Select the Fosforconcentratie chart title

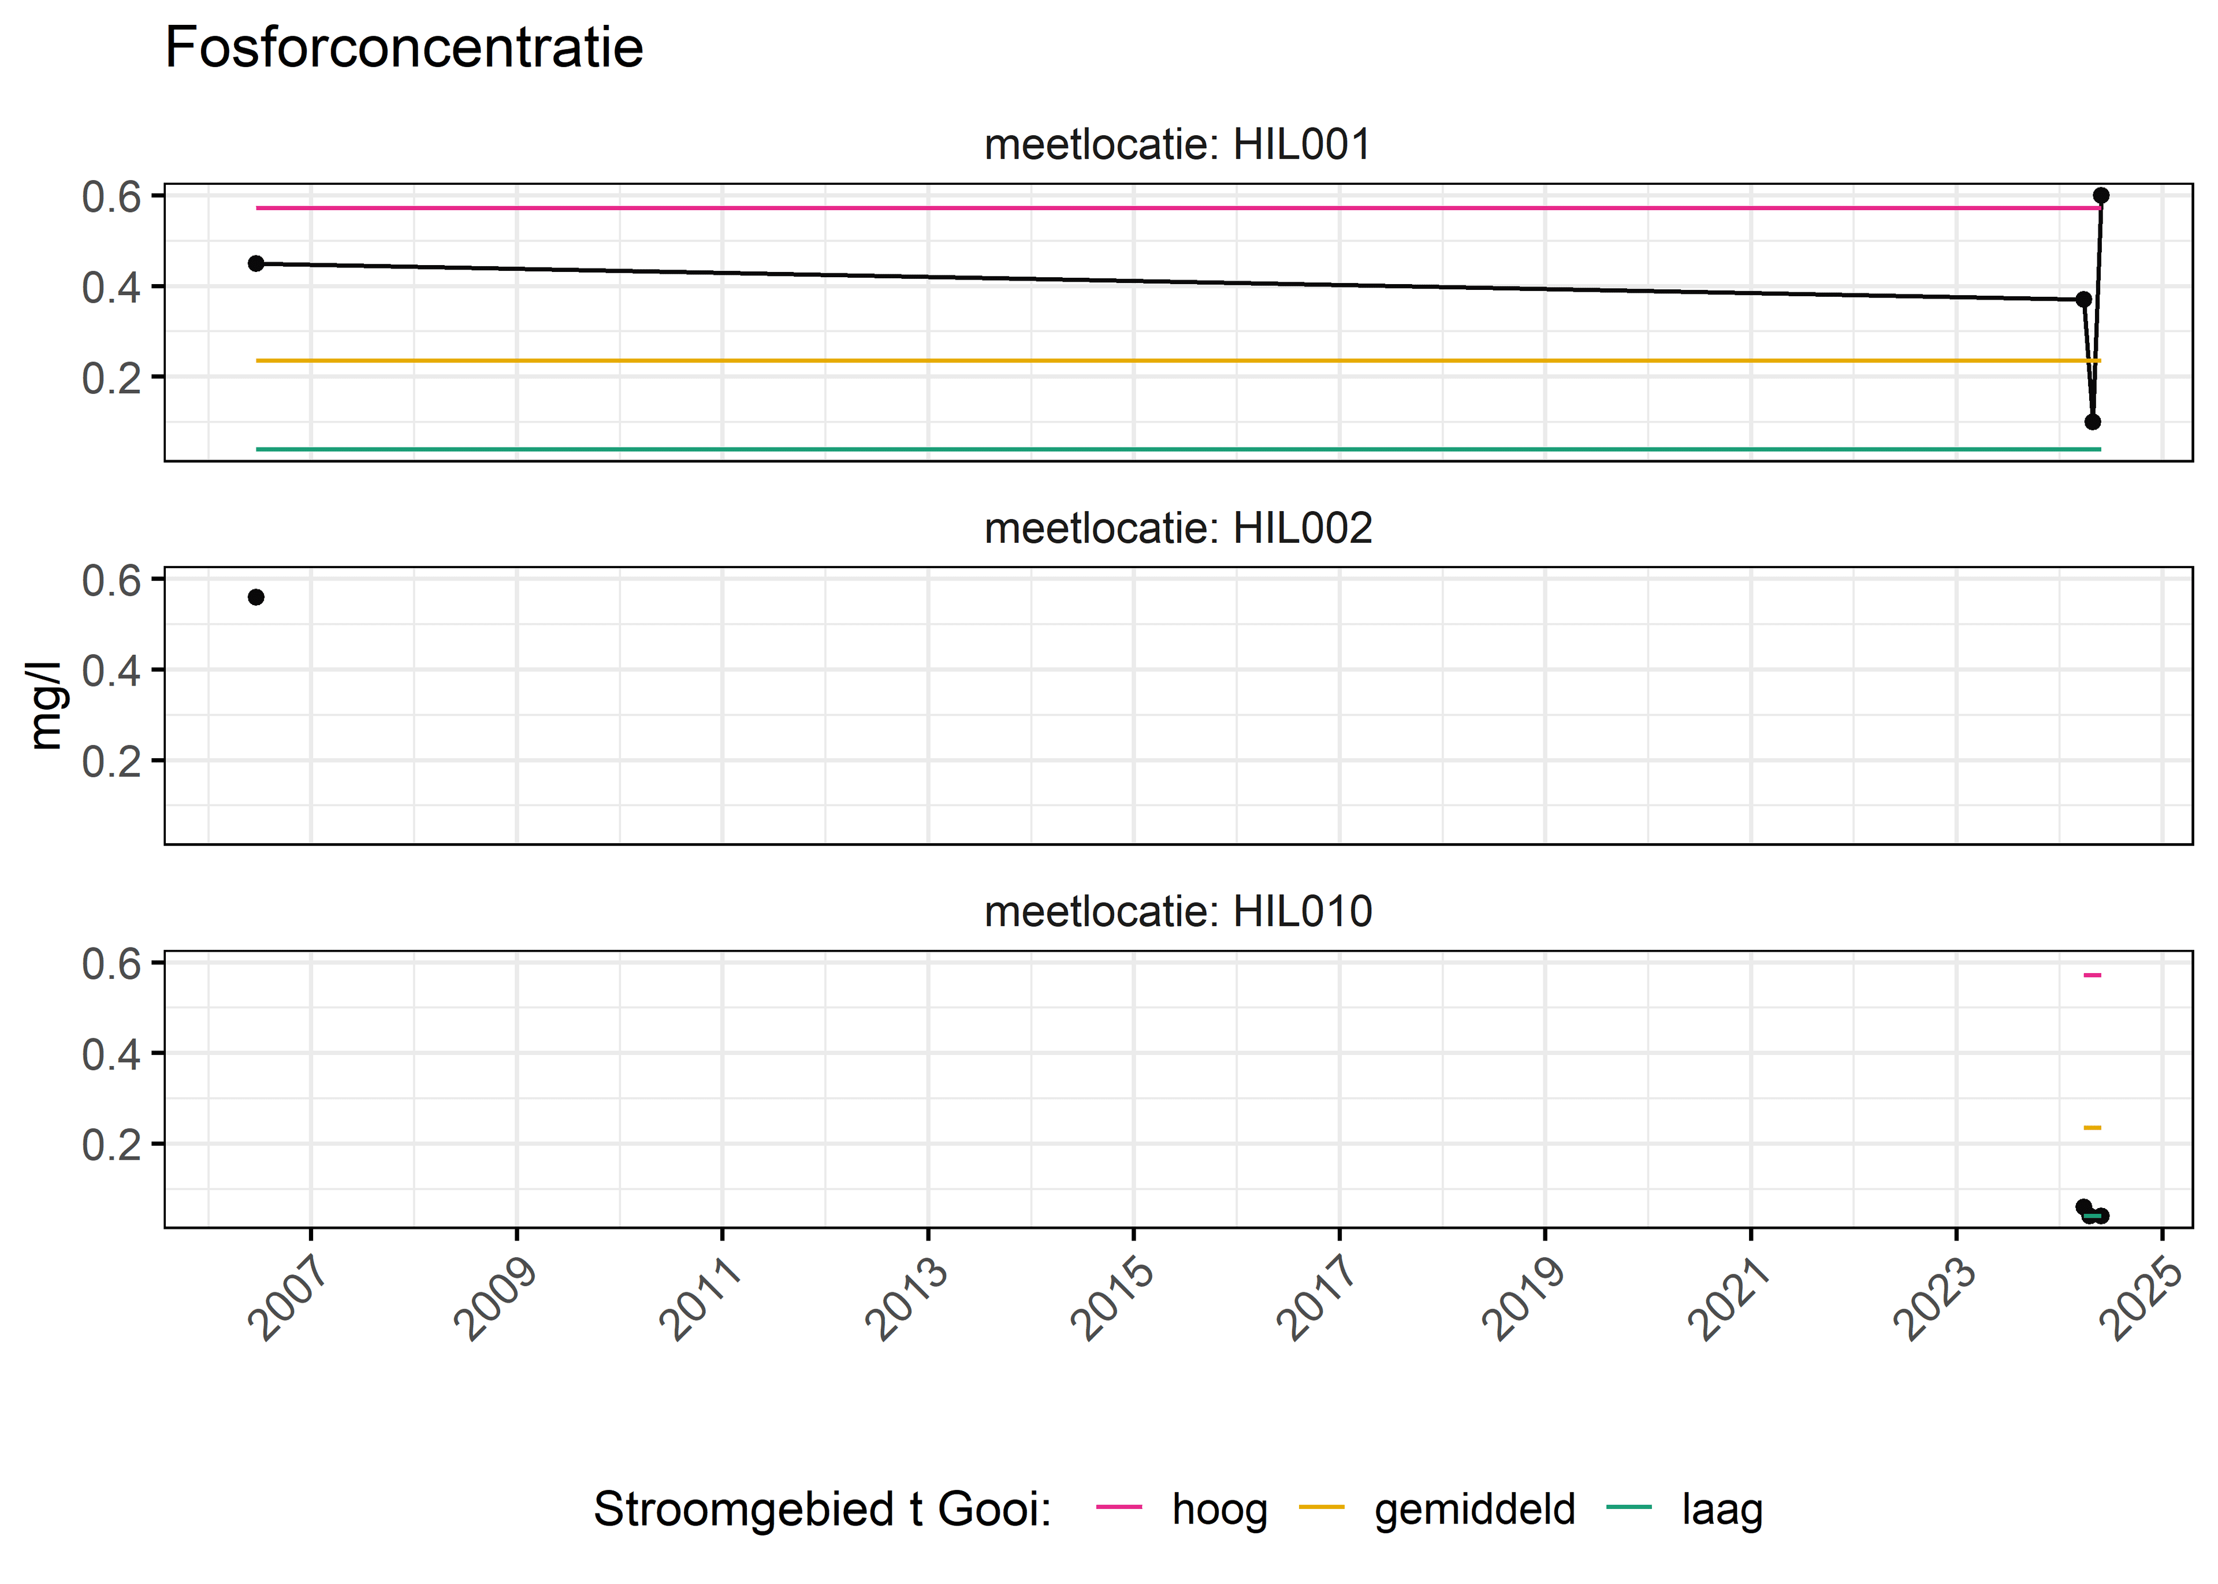point(404,47)
